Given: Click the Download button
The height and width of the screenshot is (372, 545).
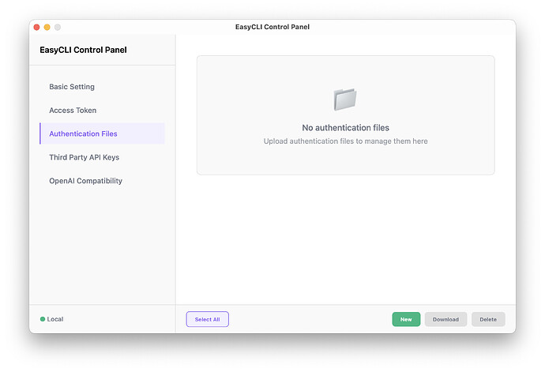Looking at the screenshot, I should 445,319.
